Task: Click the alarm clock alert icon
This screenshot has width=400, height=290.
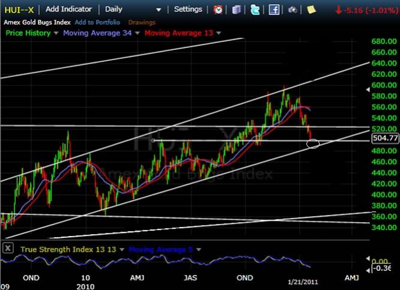Action: click(x=219, y=10)
